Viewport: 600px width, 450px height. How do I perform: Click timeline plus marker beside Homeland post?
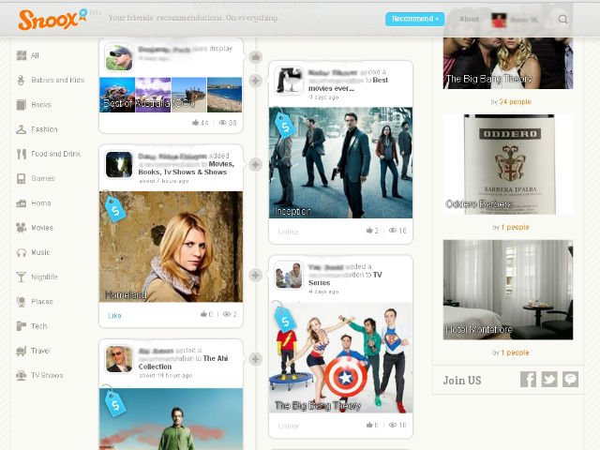tap(256, 165)
